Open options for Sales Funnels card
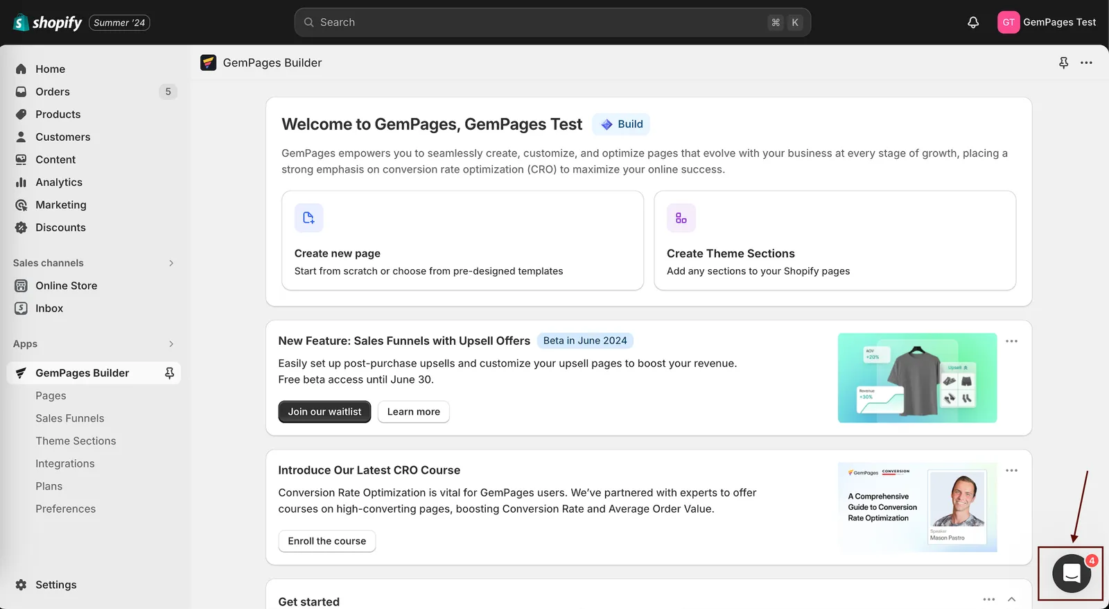 (1012, 341)
